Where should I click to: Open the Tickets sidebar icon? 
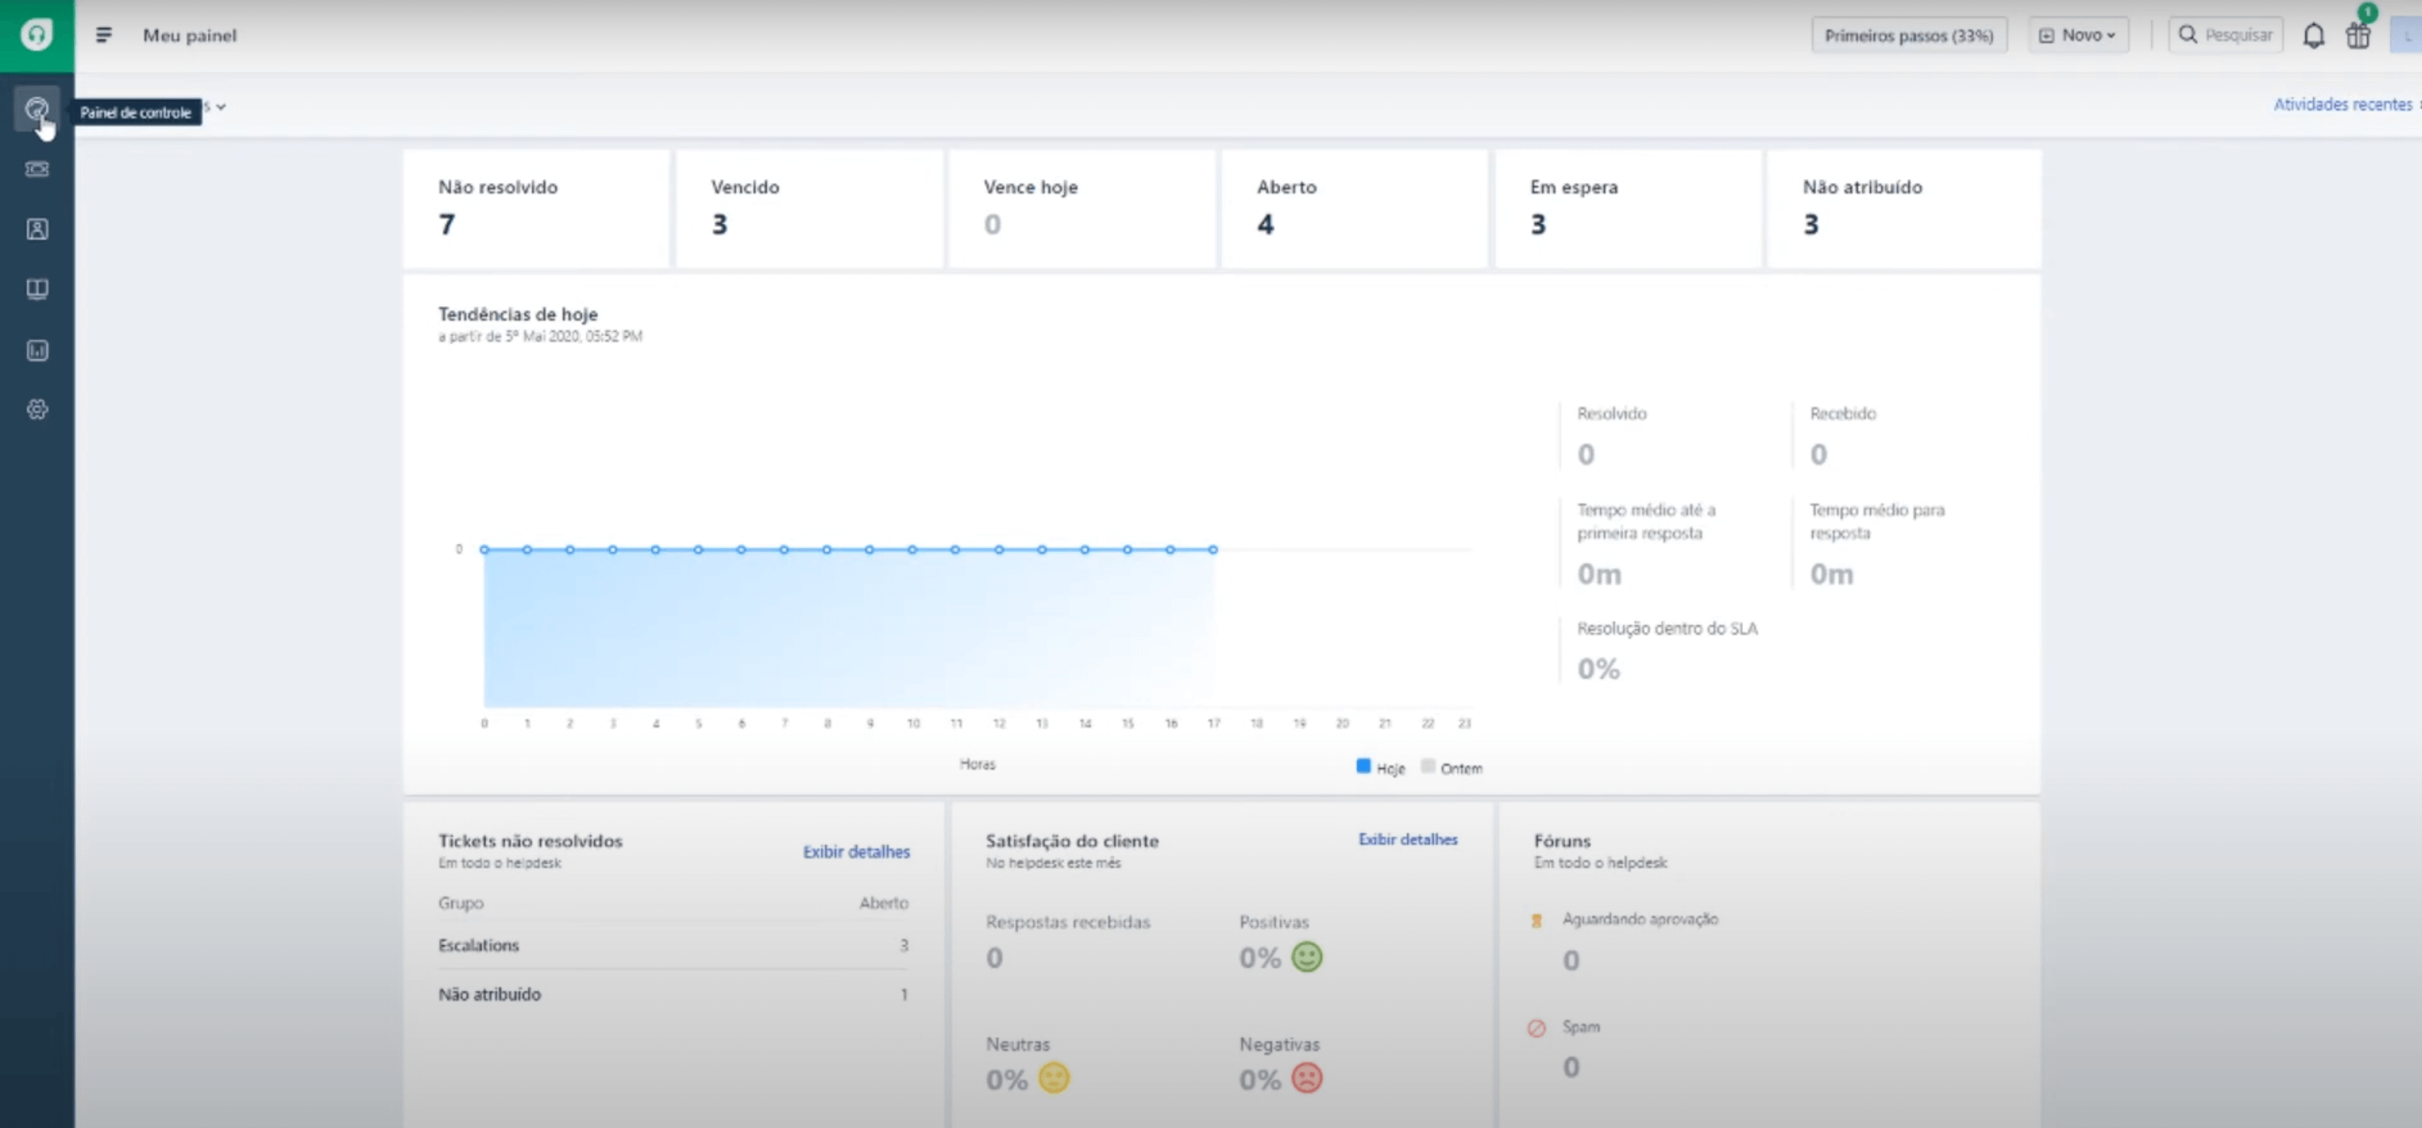36,169
